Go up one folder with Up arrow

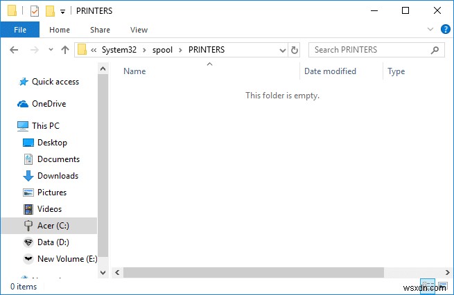coord(65,50)
